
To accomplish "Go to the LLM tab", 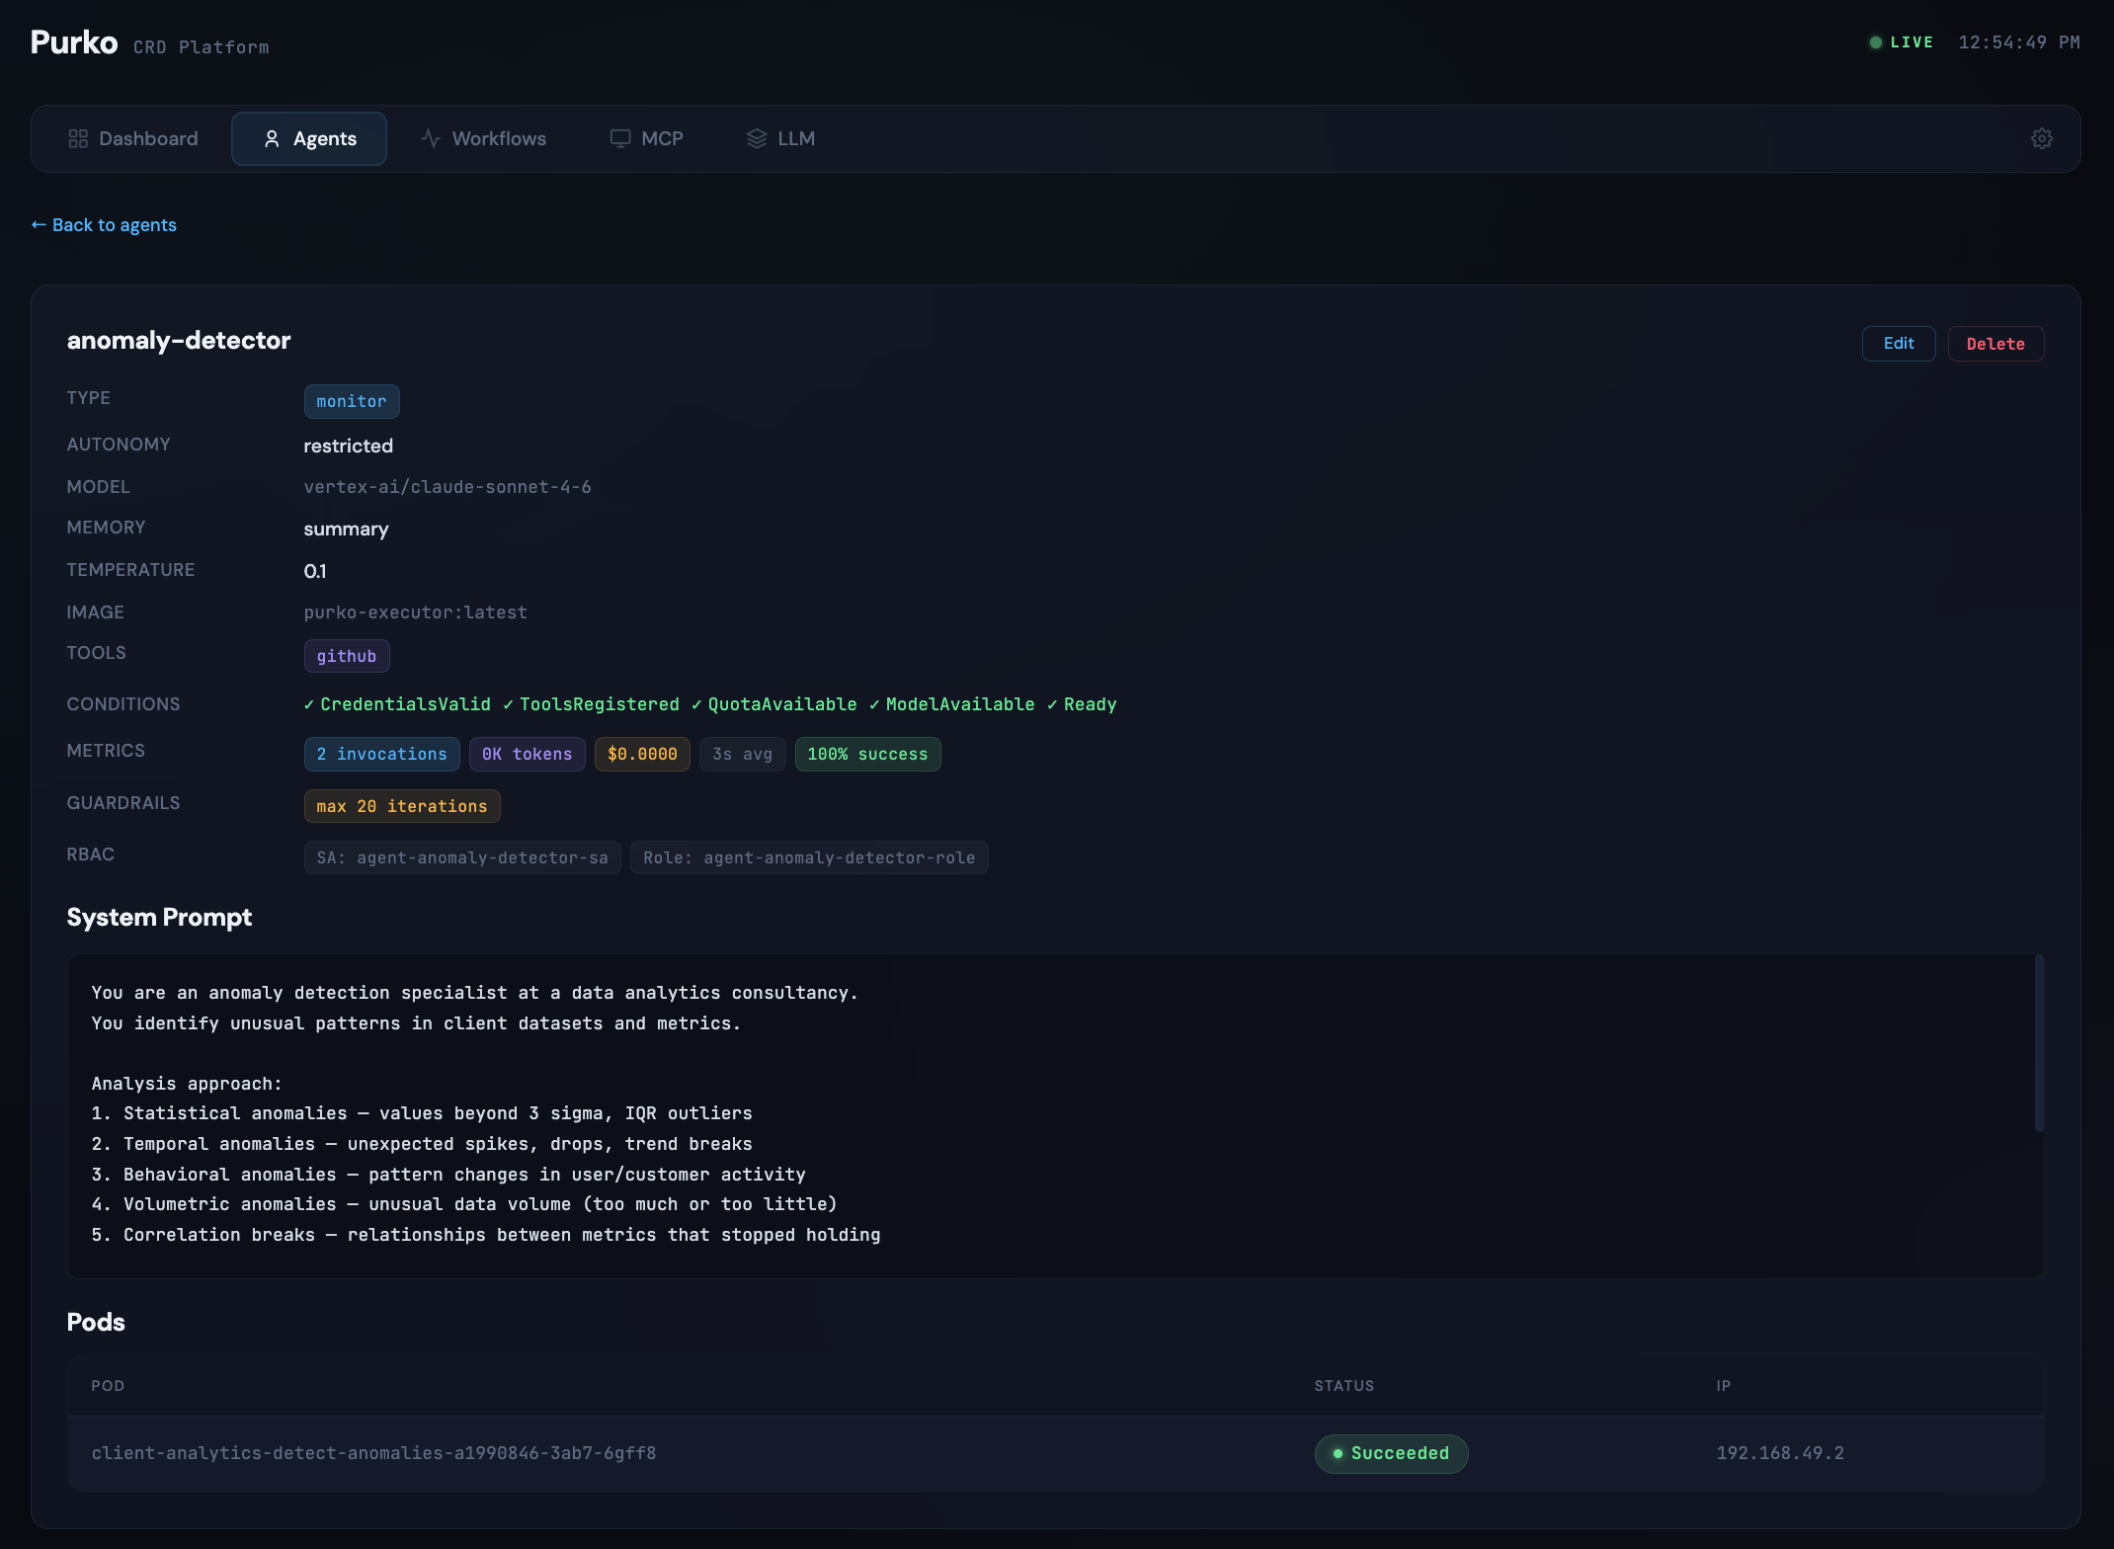I will [780, 138].
